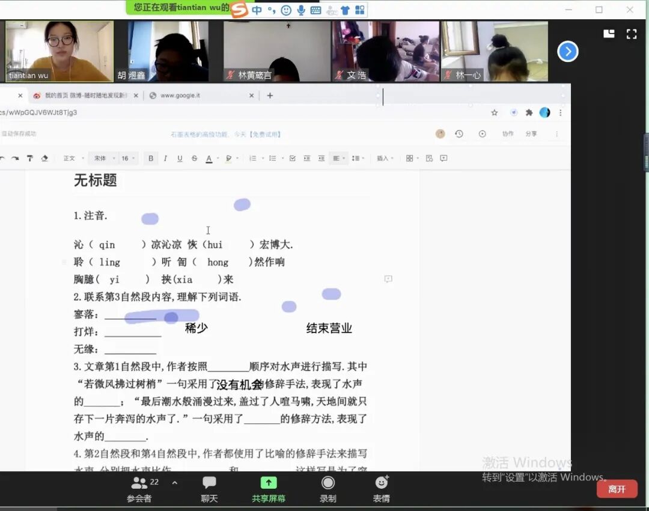This screenshot has height=511, width=649.
Task: Open the insert table icon
Action: pyautogui.click(x=409, y=158)
